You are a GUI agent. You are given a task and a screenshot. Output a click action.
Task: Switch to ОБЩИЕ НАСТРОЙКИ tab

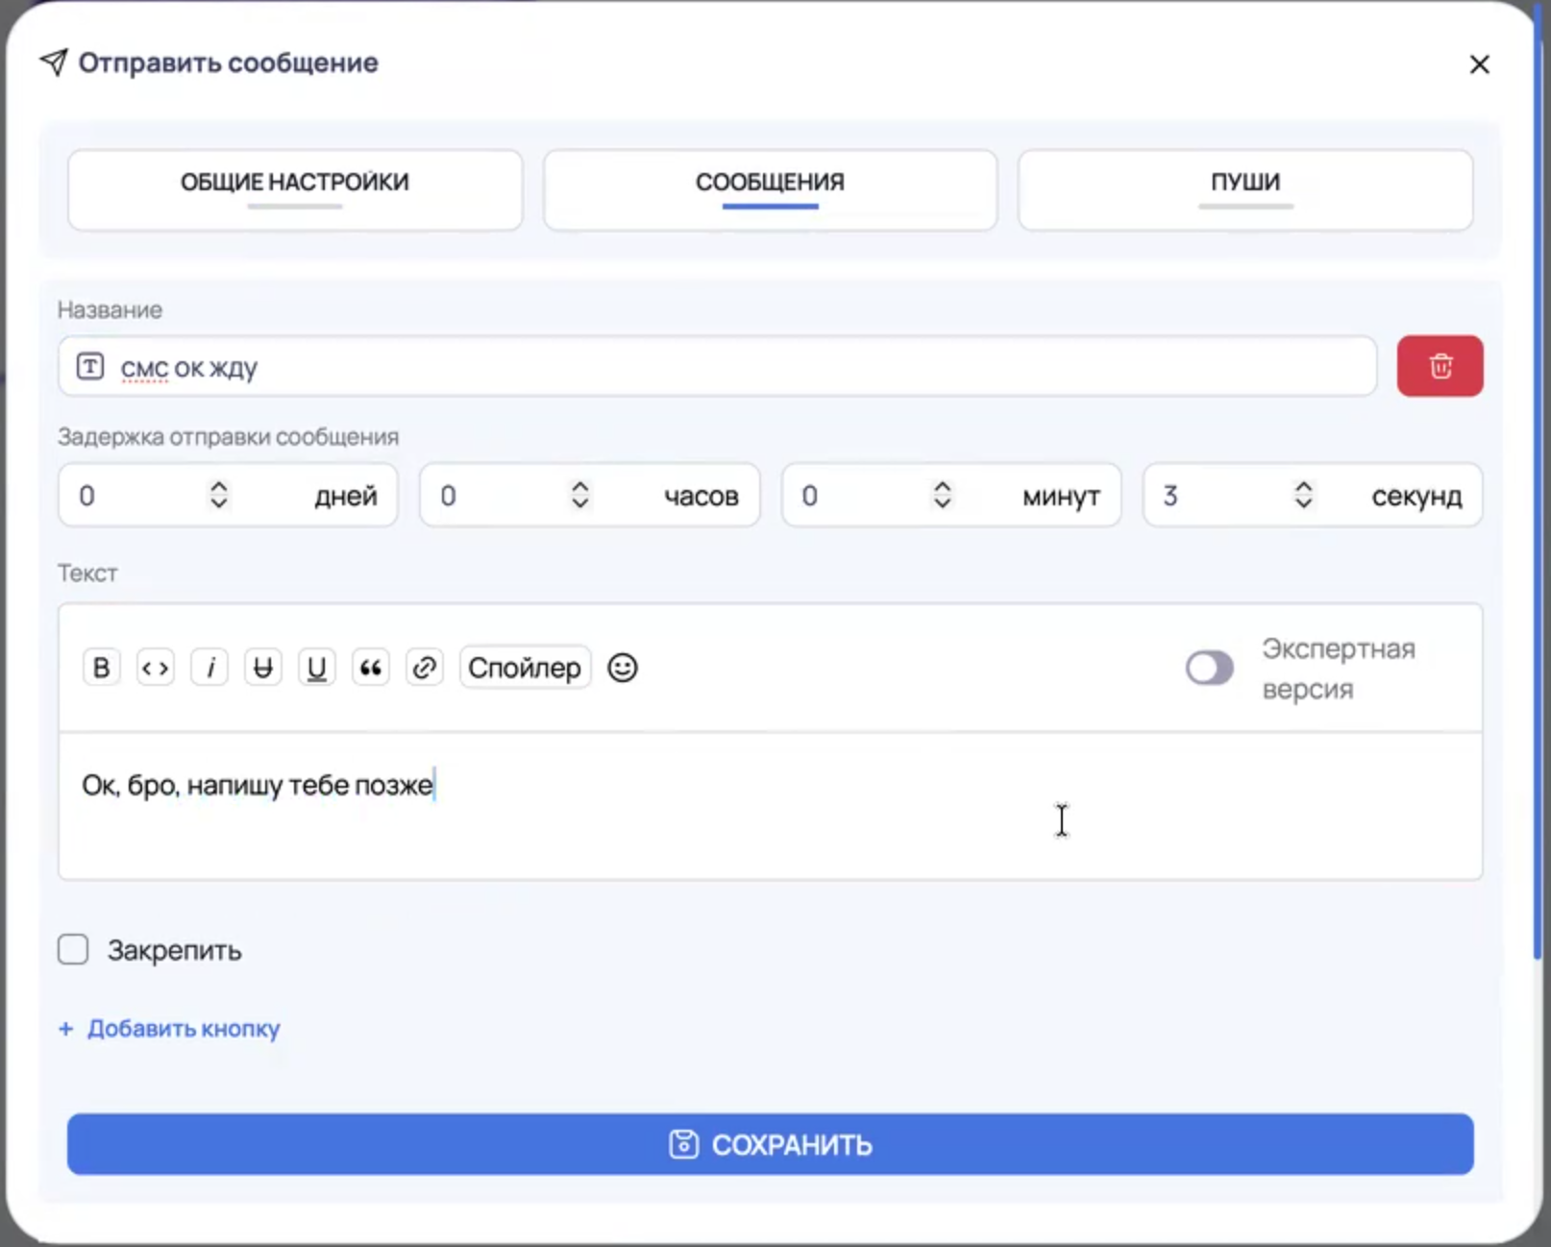click(x=295, y=189)
